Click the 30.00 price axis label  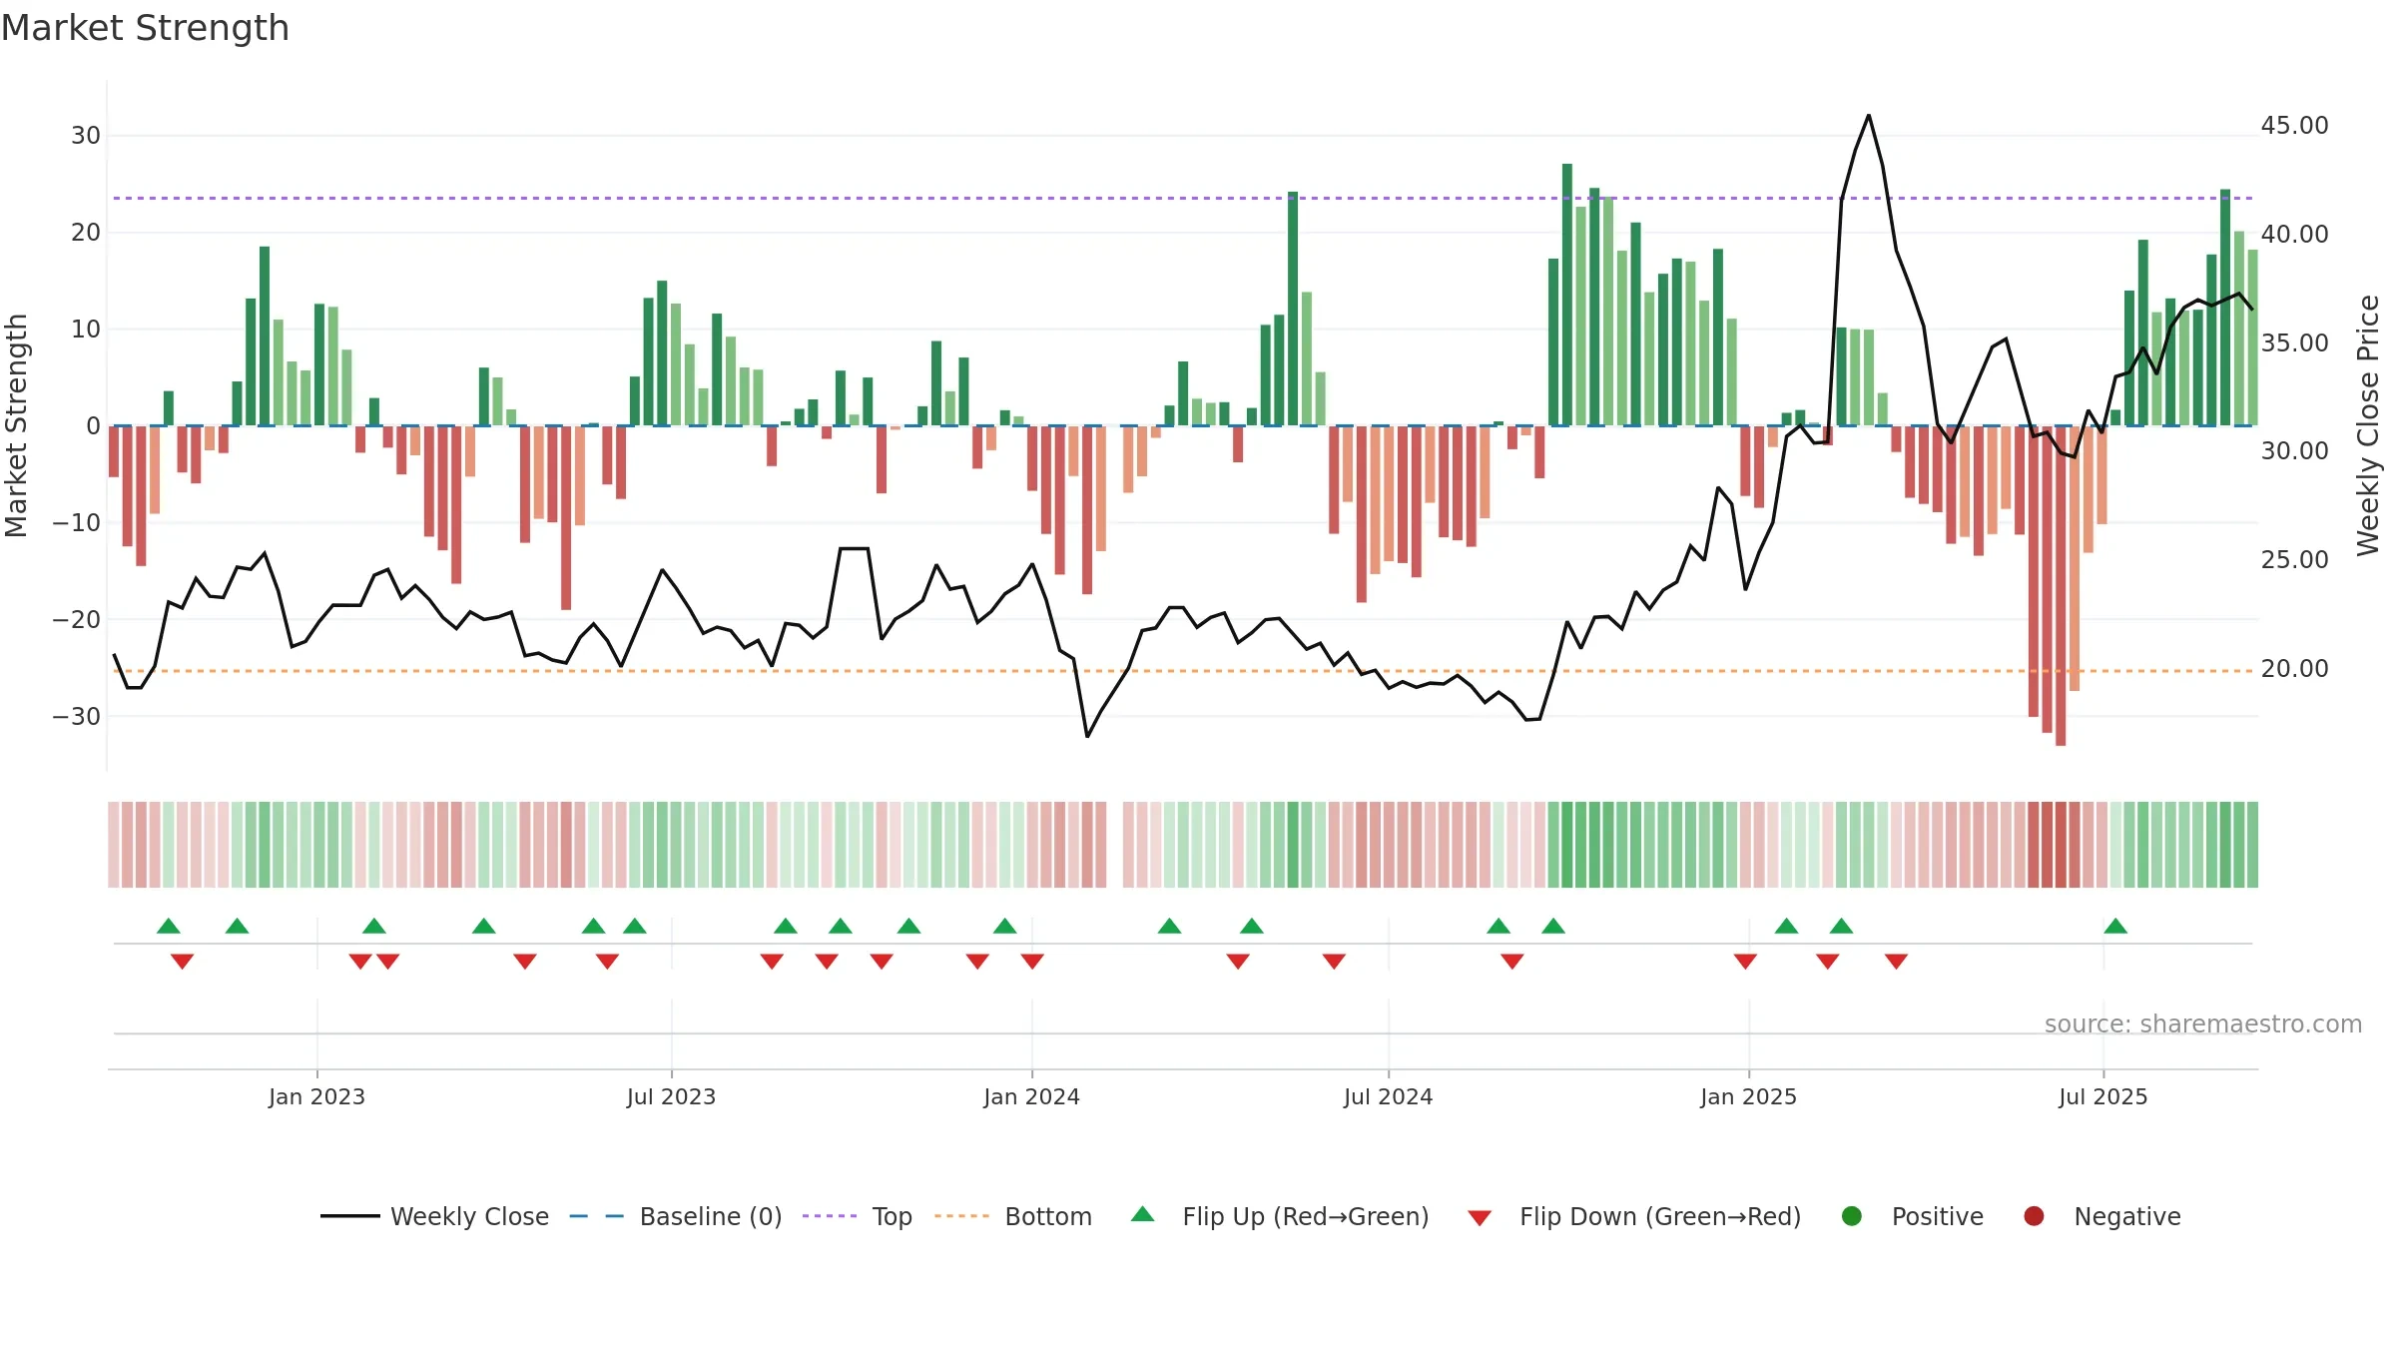2294,451
